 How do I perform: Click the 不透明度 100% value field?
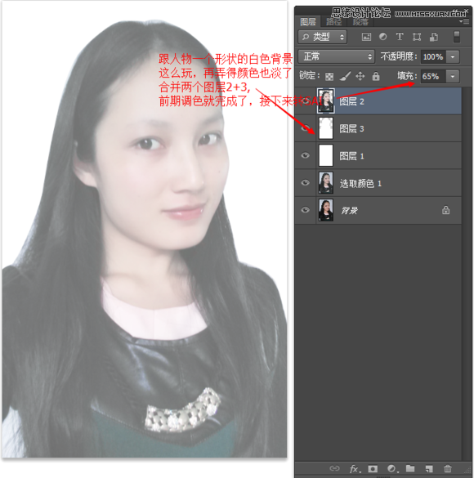pos(433,56)
